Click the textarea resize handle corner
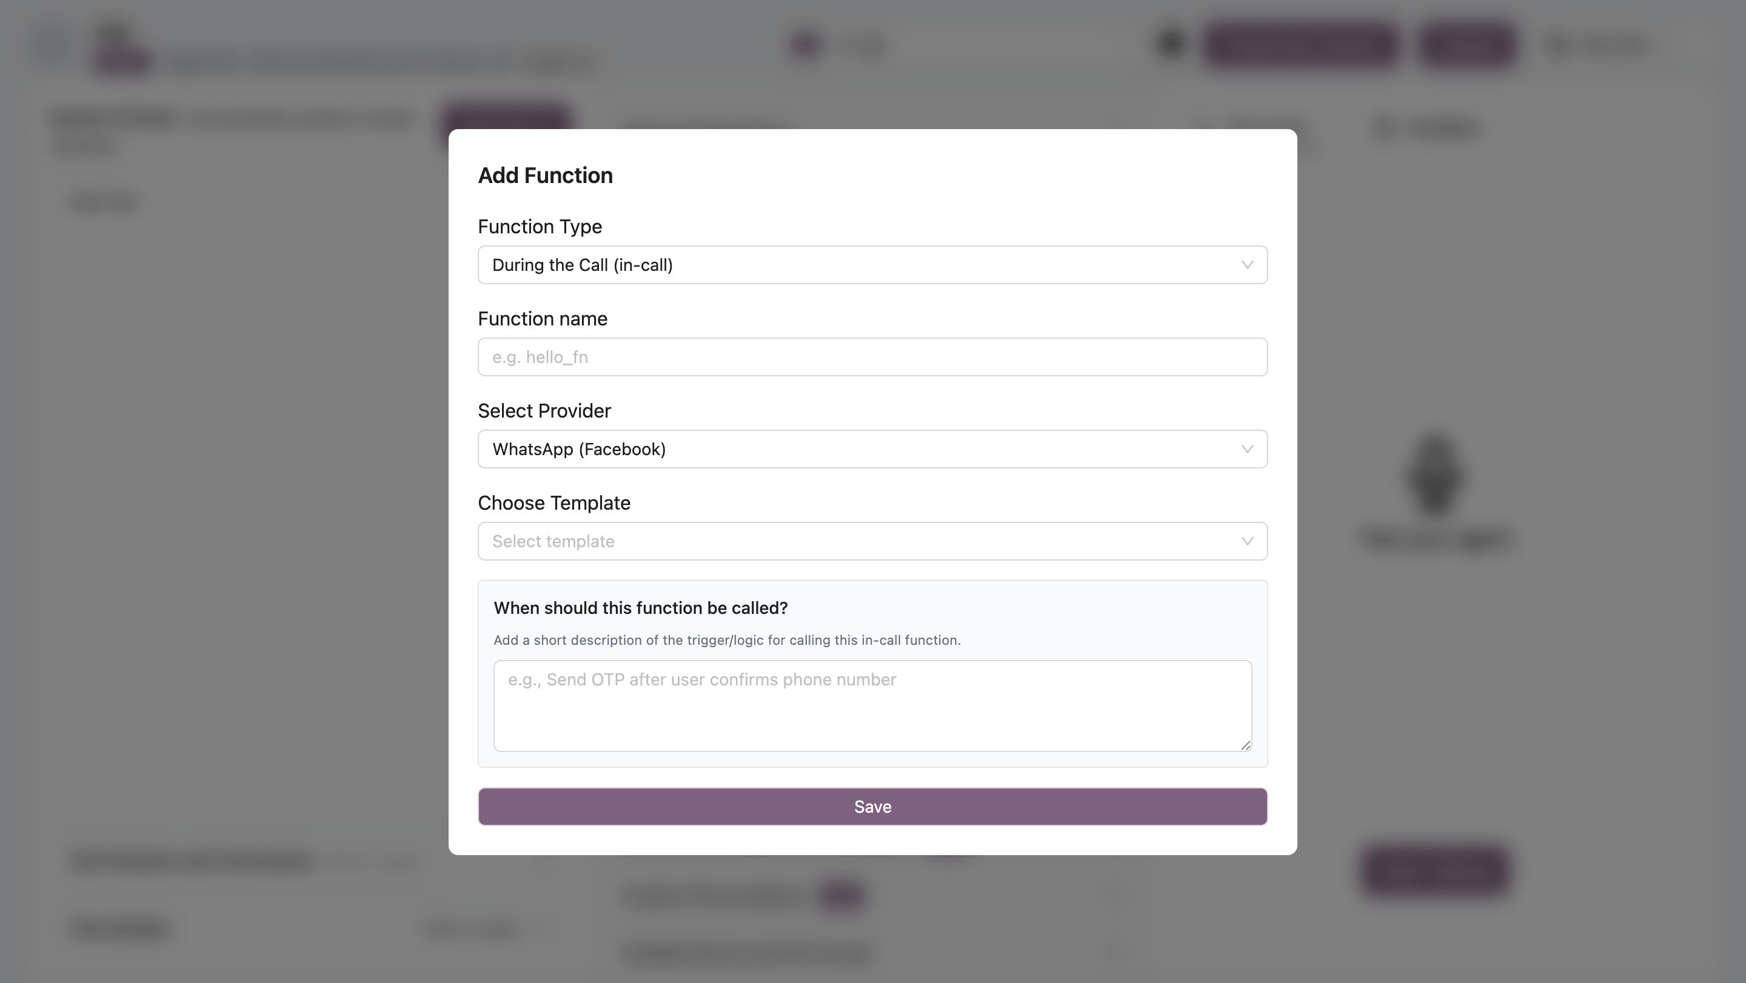 pyautogui.click(x=1245, y=745)
